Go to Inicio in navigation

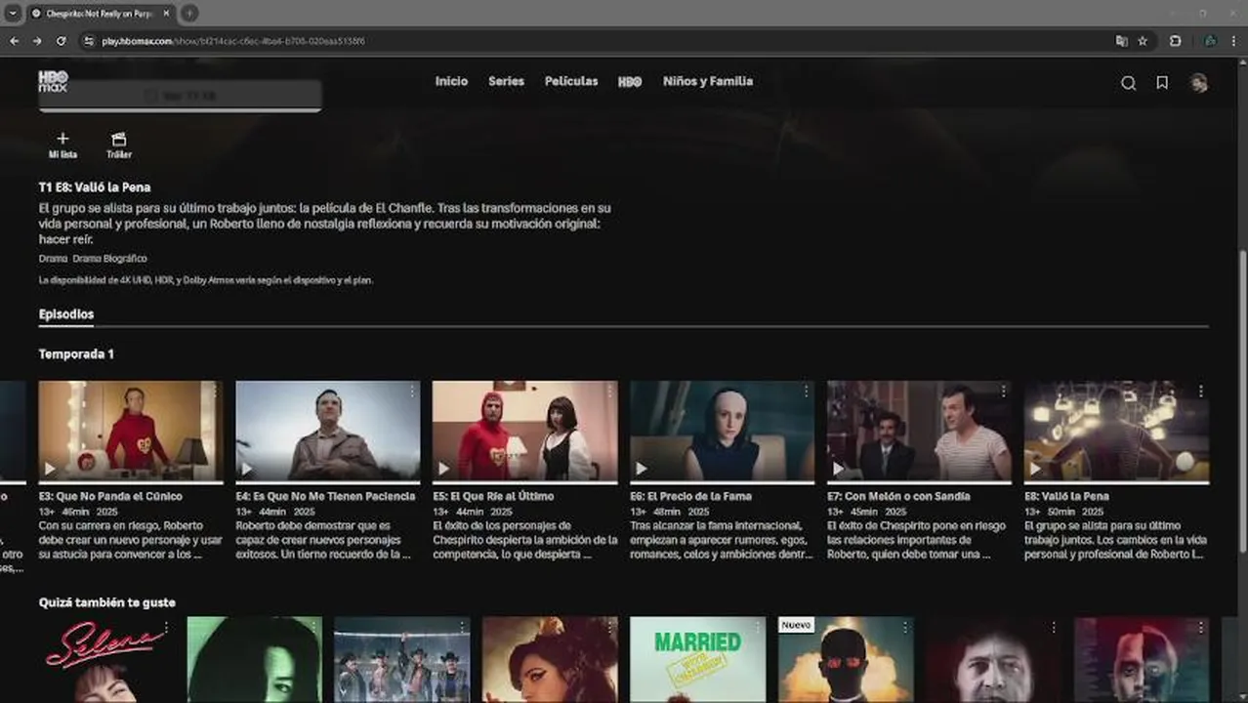(x=451, y=82)
